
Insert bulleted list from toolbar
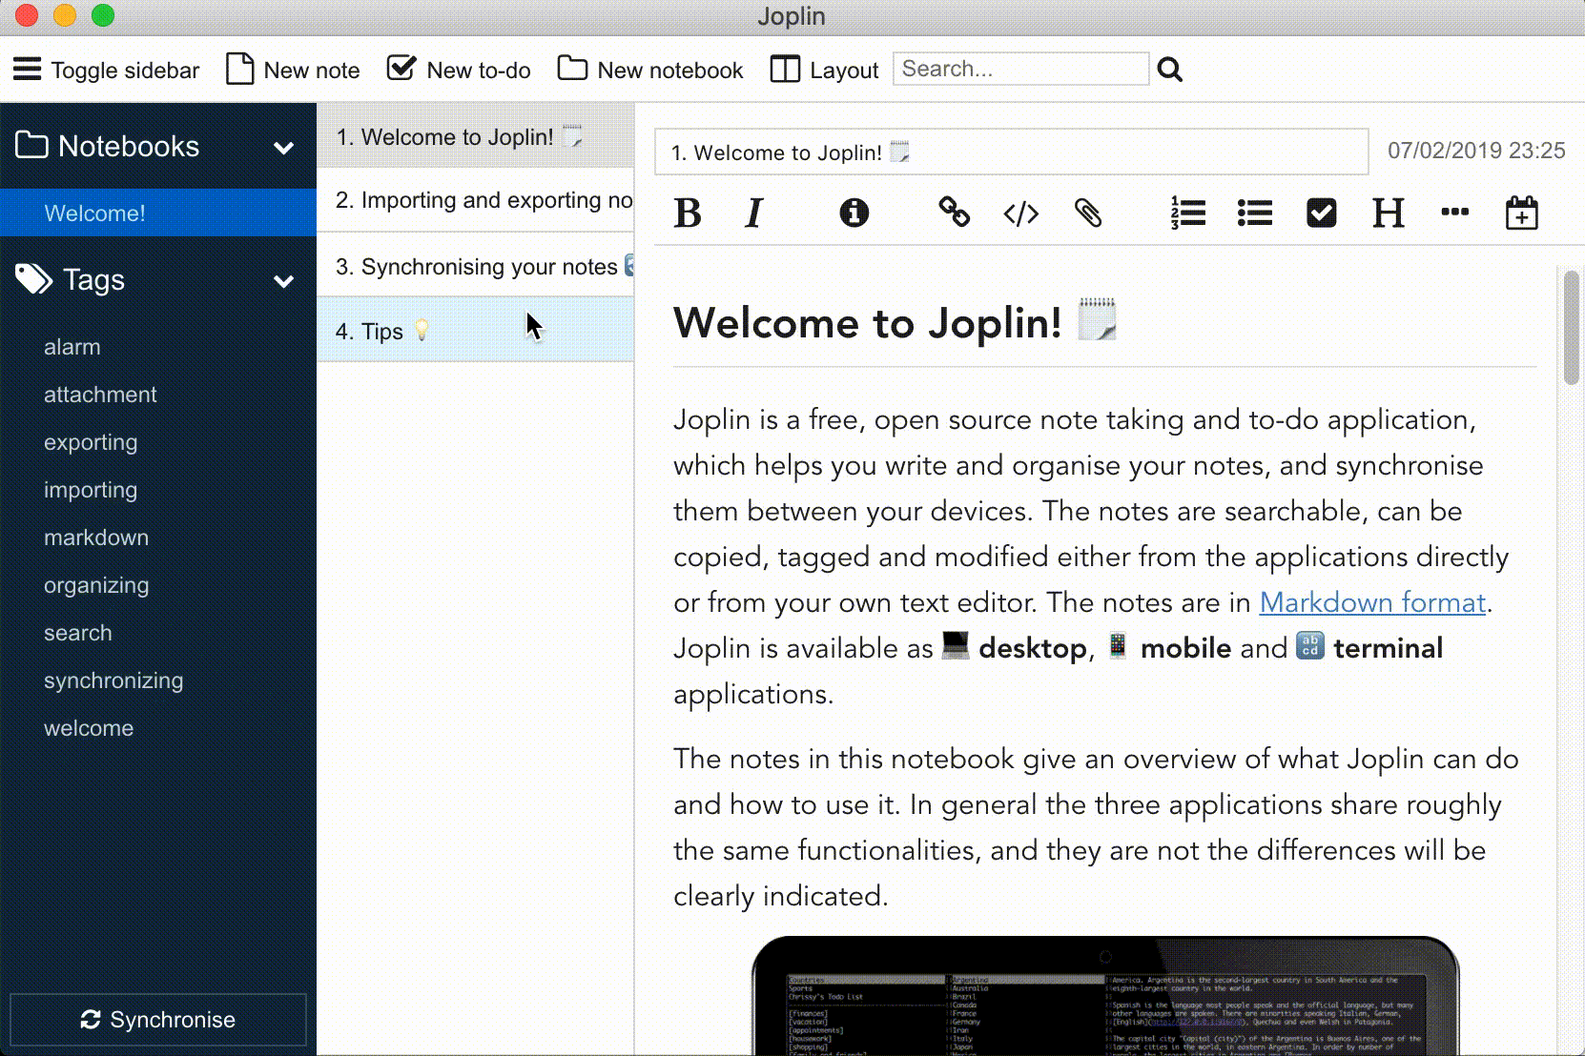click(x=1255, y=213)
